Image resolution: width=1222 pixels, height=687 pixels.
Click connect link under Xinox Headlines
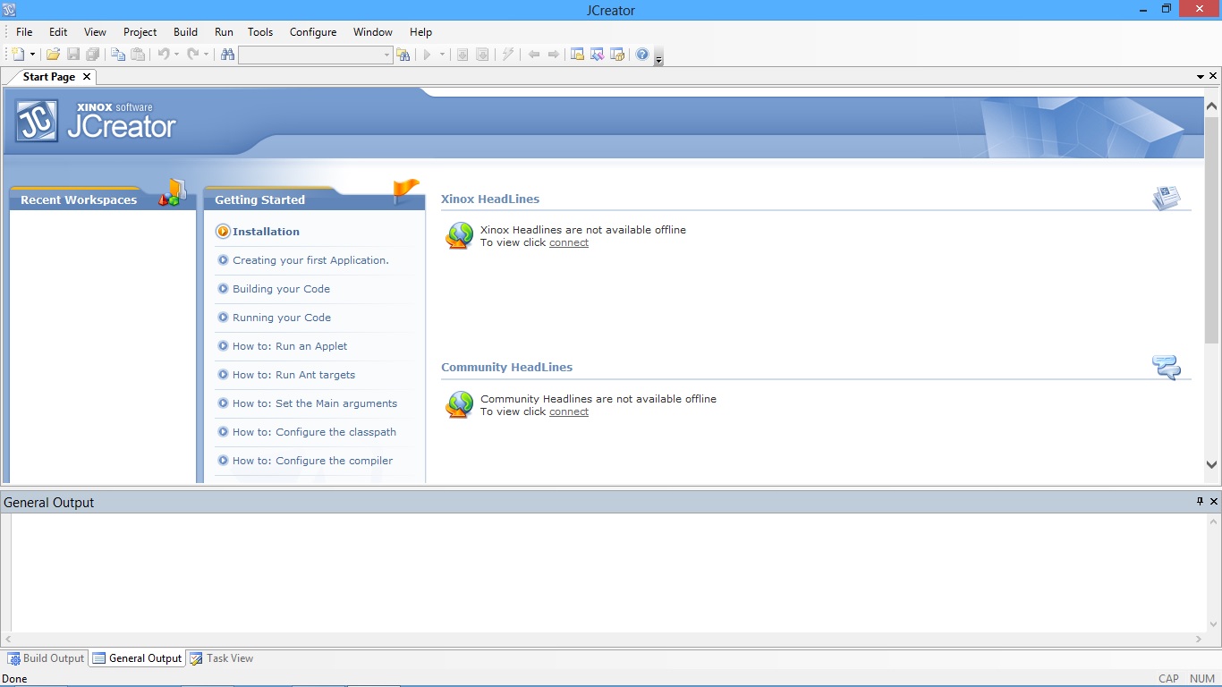[x=569, y=242]
